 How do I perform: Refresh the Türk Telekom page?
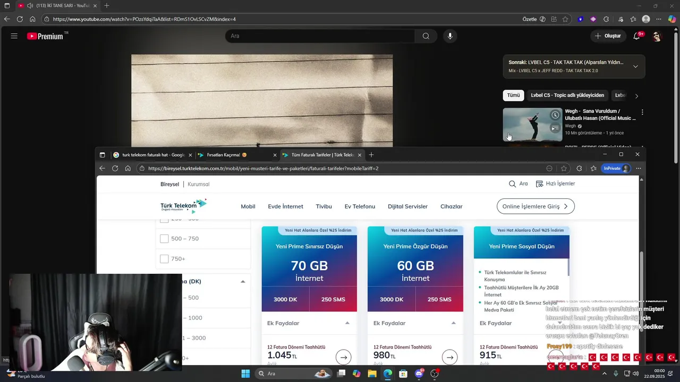tap(115, 168)
